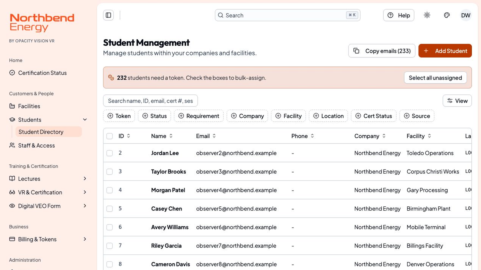This screenshot has height=270, width=481.
Task: Add a Cert Status filter
Action: pos(374,116)
